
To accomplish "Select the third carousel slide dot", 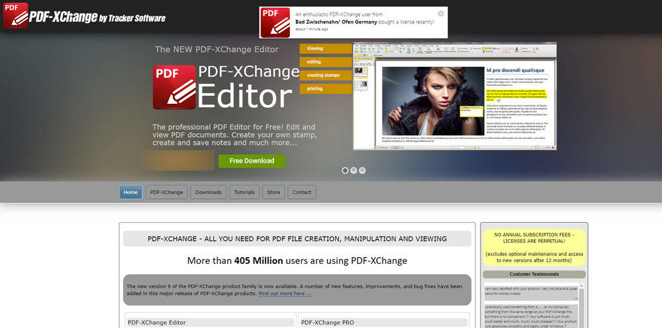I will point(362,171).
